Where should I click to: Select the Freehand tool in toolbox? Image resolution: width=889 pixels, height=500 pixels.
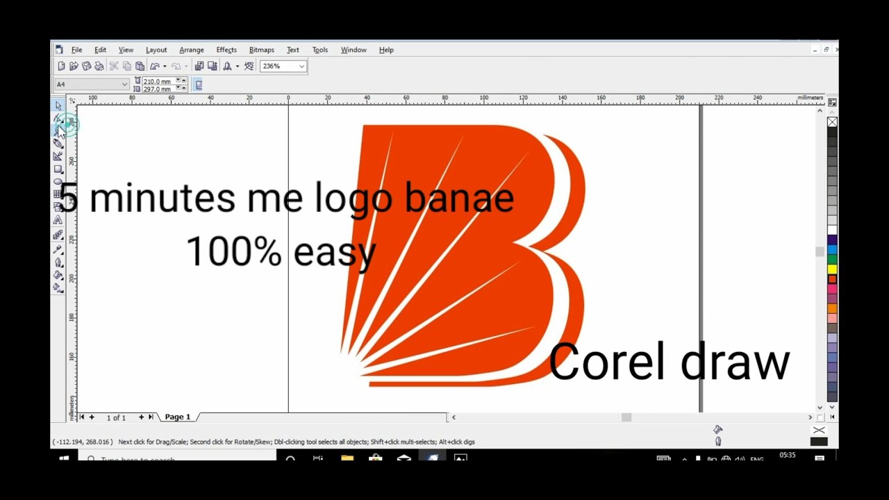(x=58, y=143)
